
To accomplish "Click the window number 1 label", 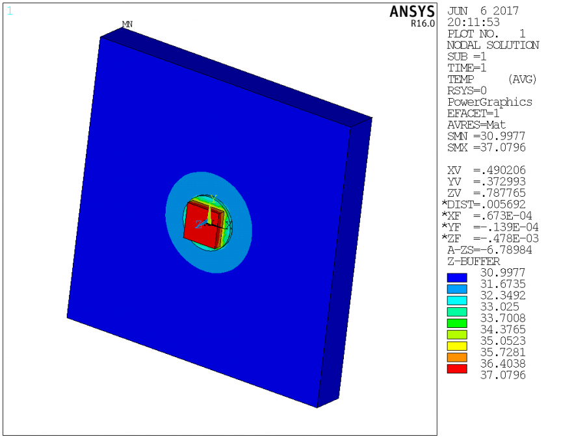I will pyautogui.click(x=10, y=11).
